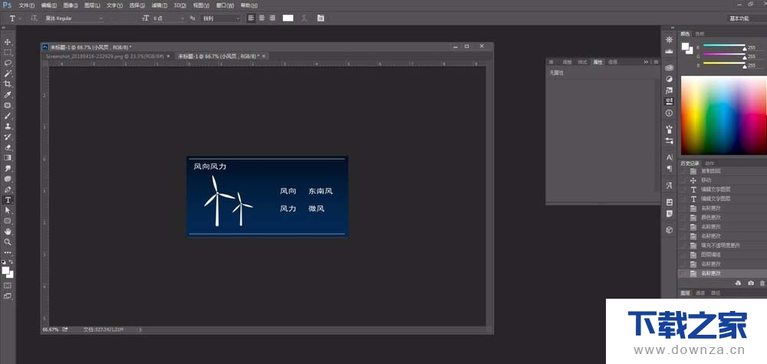
Task: Toggle character and paragraph panels button
Action: (x=321, y=18)
